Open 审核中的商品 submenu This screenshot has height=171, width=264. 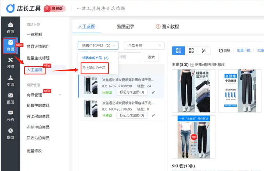click(38, 127)
